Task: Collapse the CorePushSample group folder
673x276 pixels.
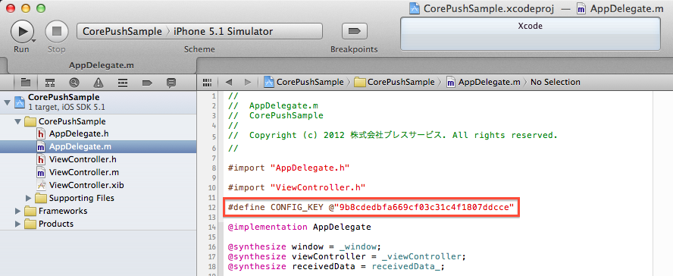Action: 17,122
